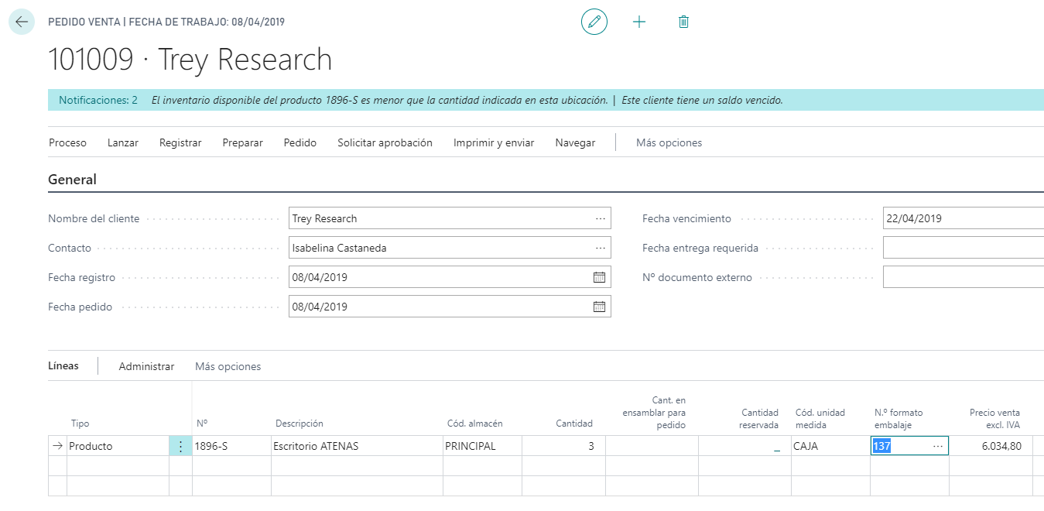Select the CAJA unit cell
1044x511 pixels.
(x=830, y=446)
